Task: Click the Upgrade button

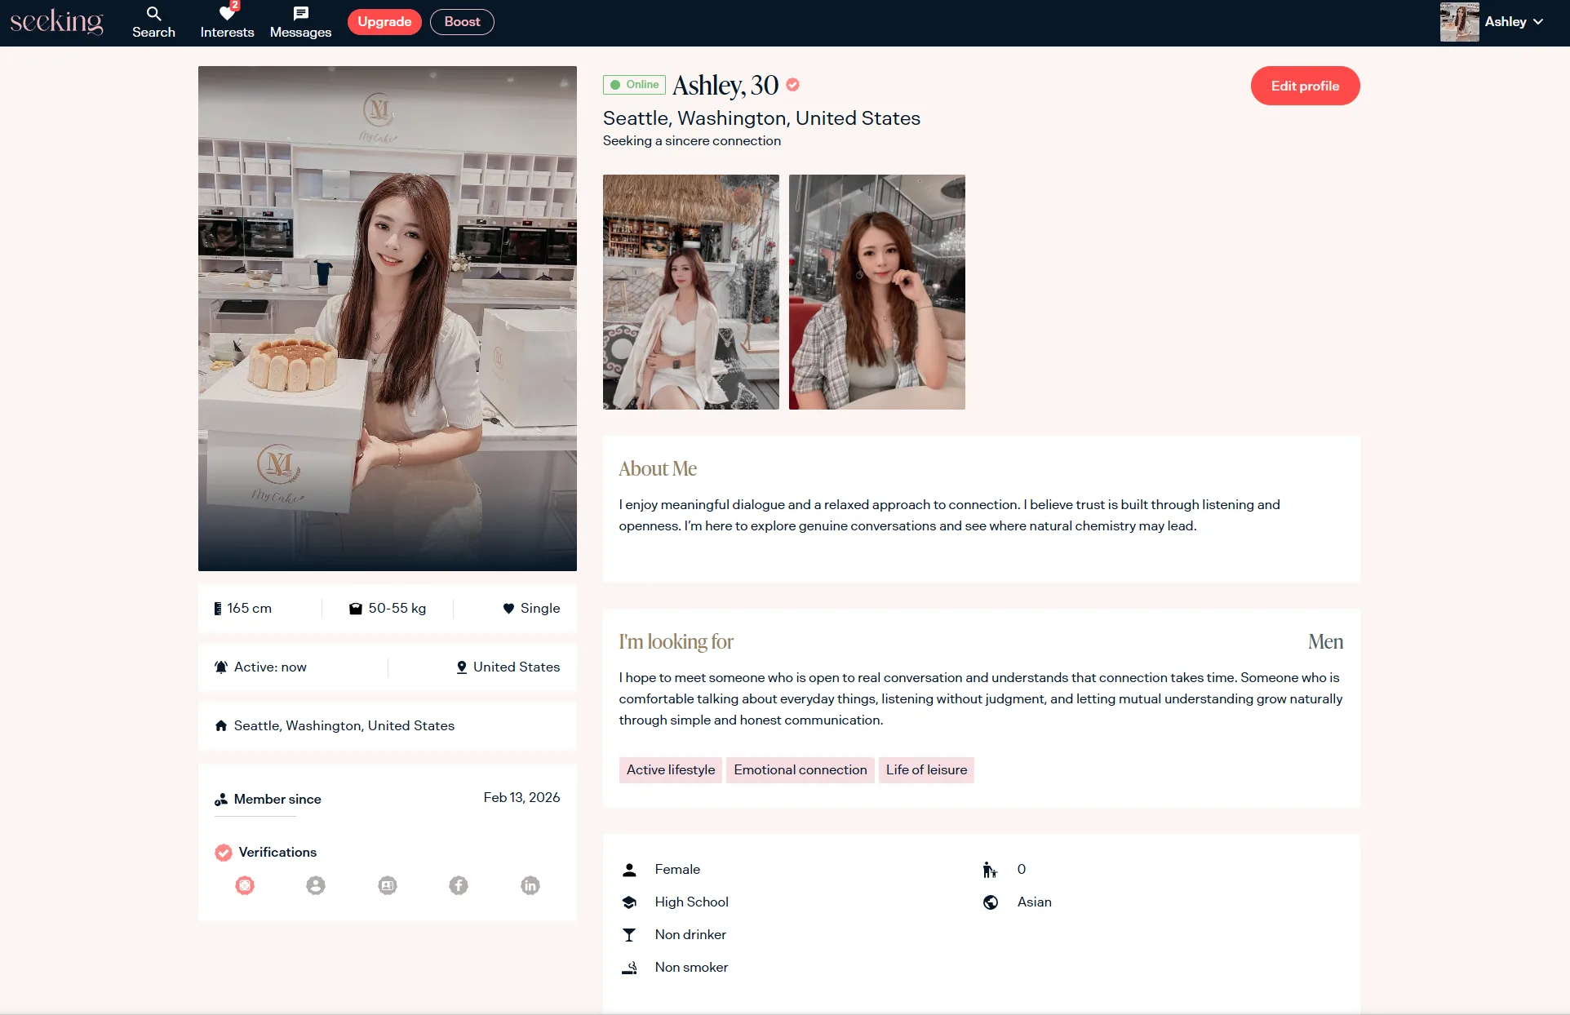Action: pos(384,22)
